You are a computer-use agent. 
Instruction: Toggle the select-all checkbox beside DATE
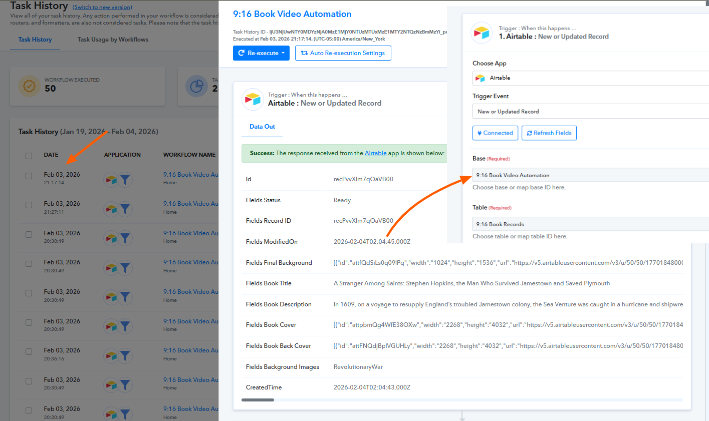click(x=29, y=156)
